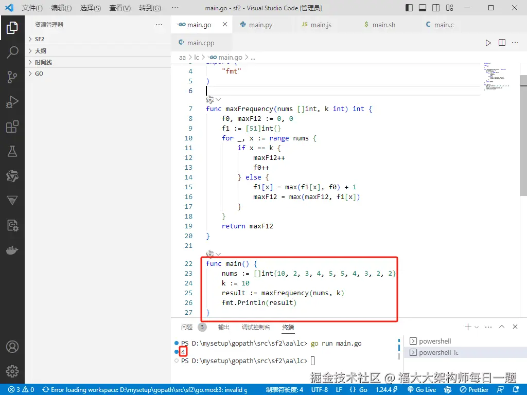
Task: Open the 调试控制台 debug console tab
Action: tap(256, 327)
